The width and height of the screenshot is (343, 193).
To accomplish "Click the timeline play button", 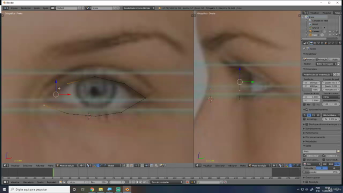I will point(140,182).
